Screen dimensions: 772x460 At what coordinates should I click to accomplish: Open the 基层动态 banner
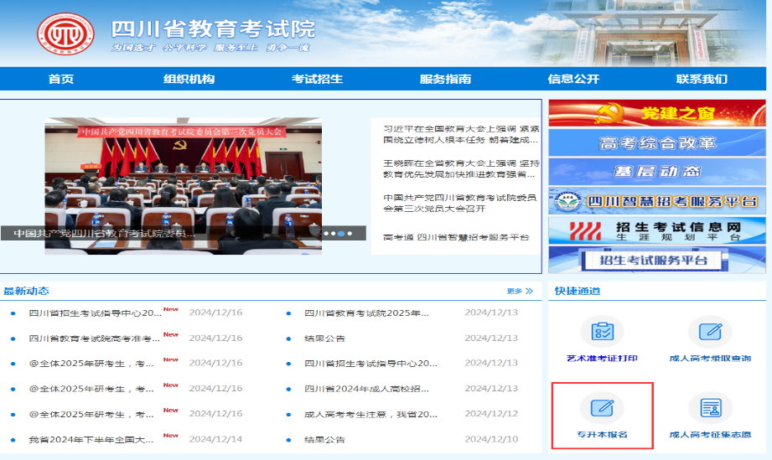pos(657,171)
